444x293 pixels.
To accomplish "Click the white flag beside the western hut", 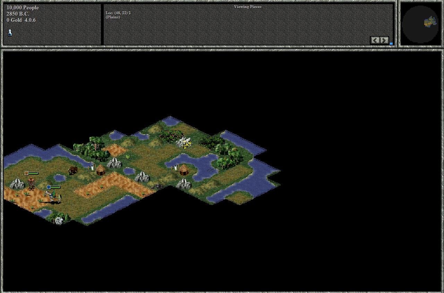I will pyautogui.click(x=92, y=168).
